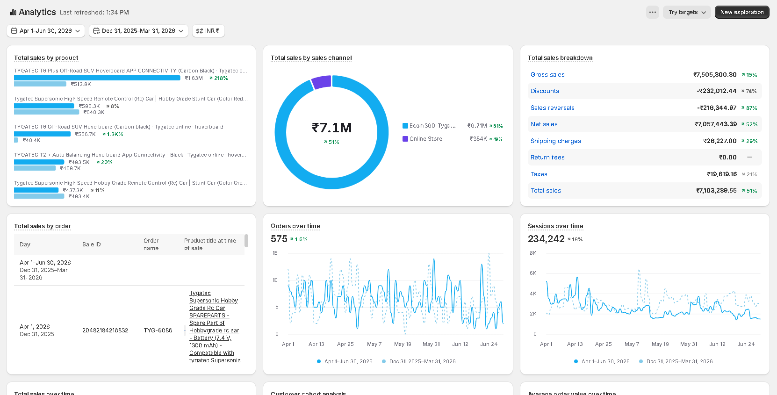The width and height of the screenshot is (777, 395).
Task: Click the 218% growth indicator
Action: pyautogui.click(x=218, y=79)
